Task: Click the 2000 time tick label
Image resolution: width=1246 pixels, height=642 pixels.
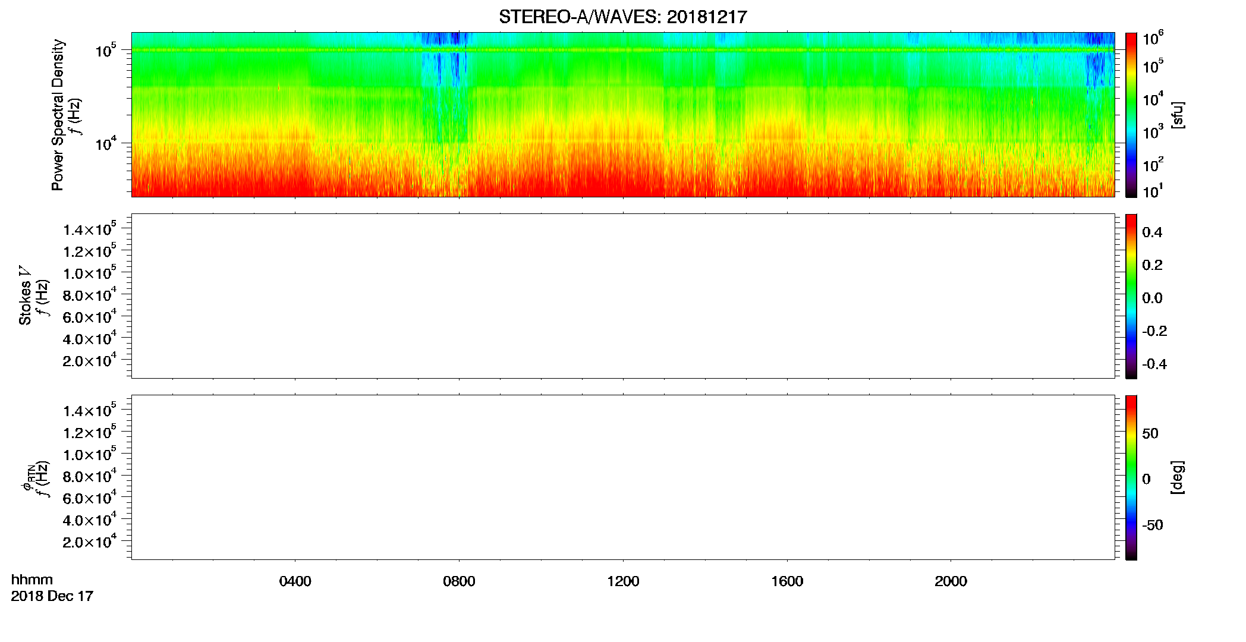Action: (951, 581)
